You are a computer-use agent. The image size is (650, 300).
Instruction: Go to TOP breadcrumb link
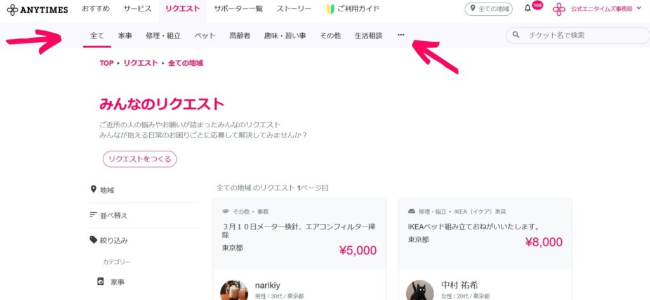106,63
